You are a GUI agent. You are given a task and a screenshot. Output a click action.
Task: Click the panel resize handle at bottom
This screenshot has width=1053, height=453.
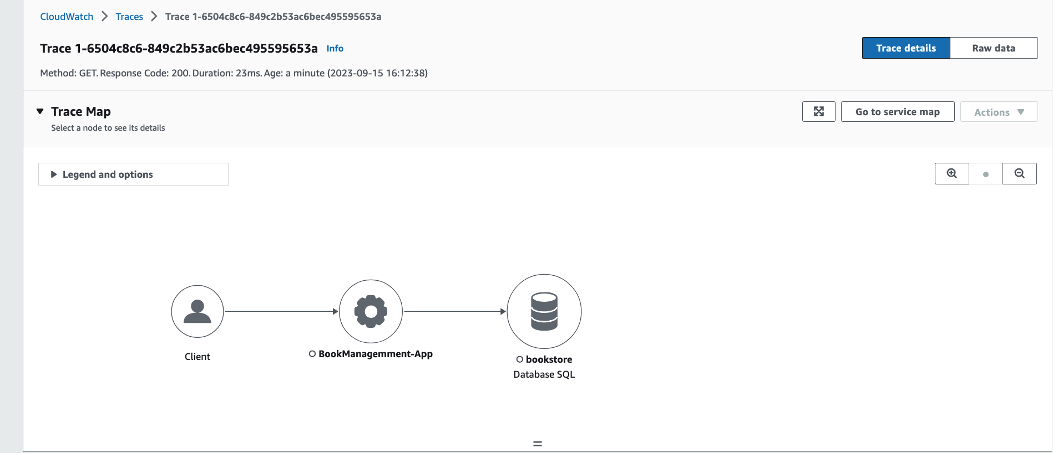538,444
